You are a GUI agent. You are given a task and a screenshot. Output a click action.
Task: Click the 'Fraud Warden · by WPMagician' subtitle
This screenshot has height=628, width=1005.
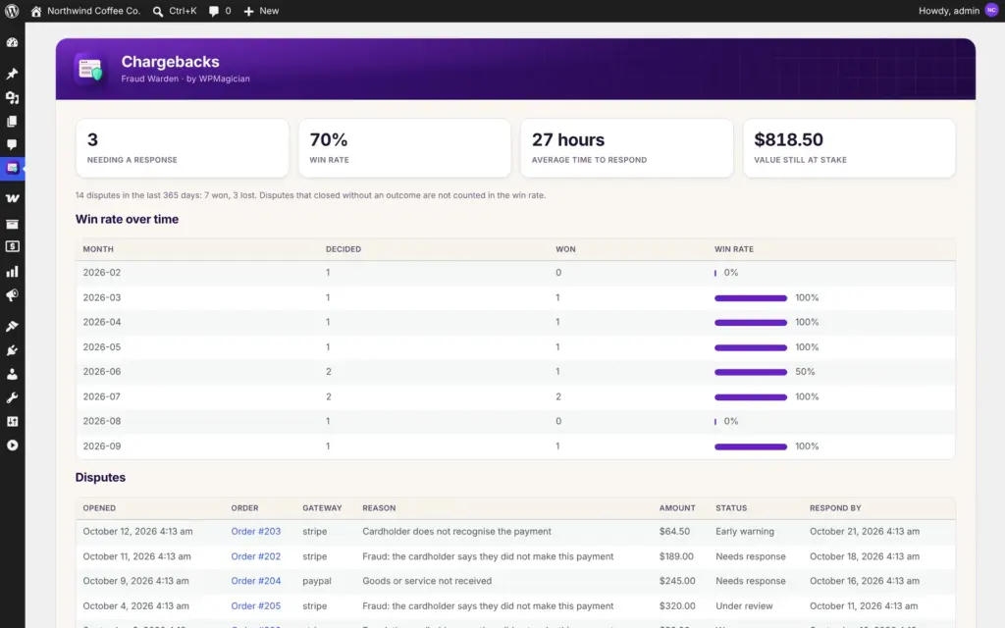tap(185, 78)
